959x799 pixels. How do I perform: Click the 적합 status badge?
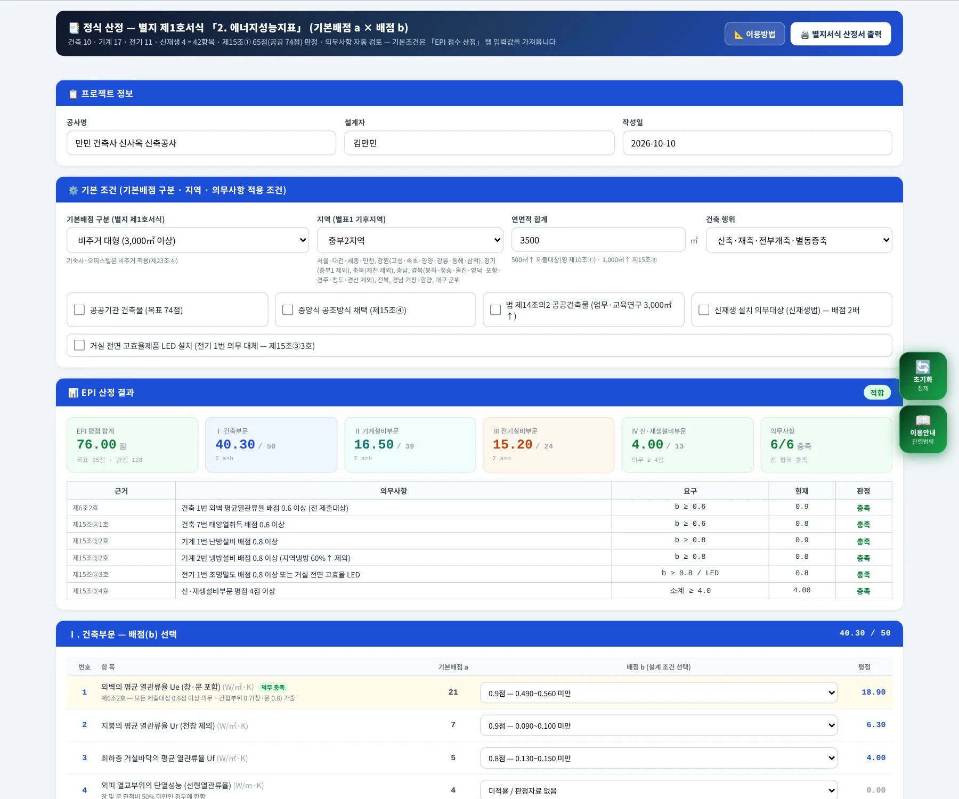(x=877, y=393)
